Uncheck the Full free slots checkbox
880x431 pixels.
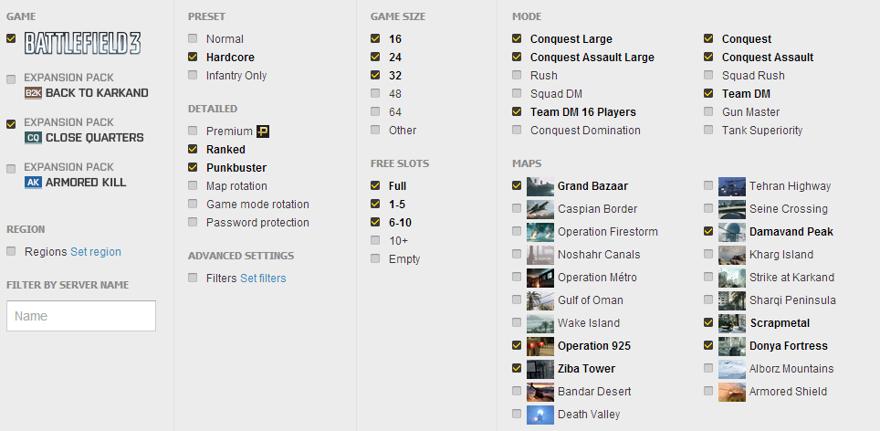[375, 185]
